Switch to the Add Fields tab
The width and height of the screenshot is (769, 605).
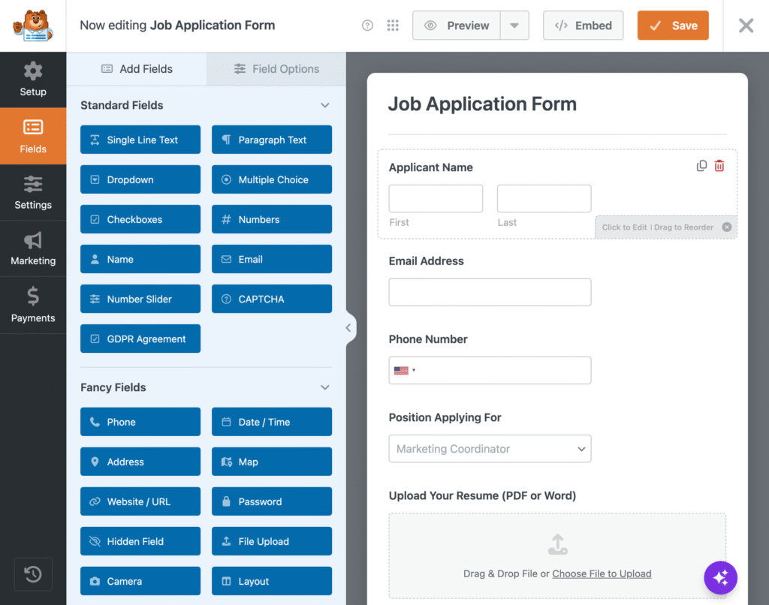137,69
